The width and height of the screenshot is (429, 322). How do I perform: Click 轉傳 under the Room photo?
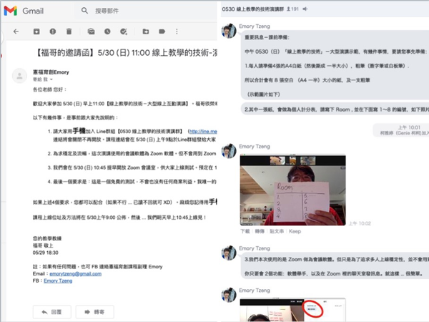pyautogui.click(x=260, y=231)
